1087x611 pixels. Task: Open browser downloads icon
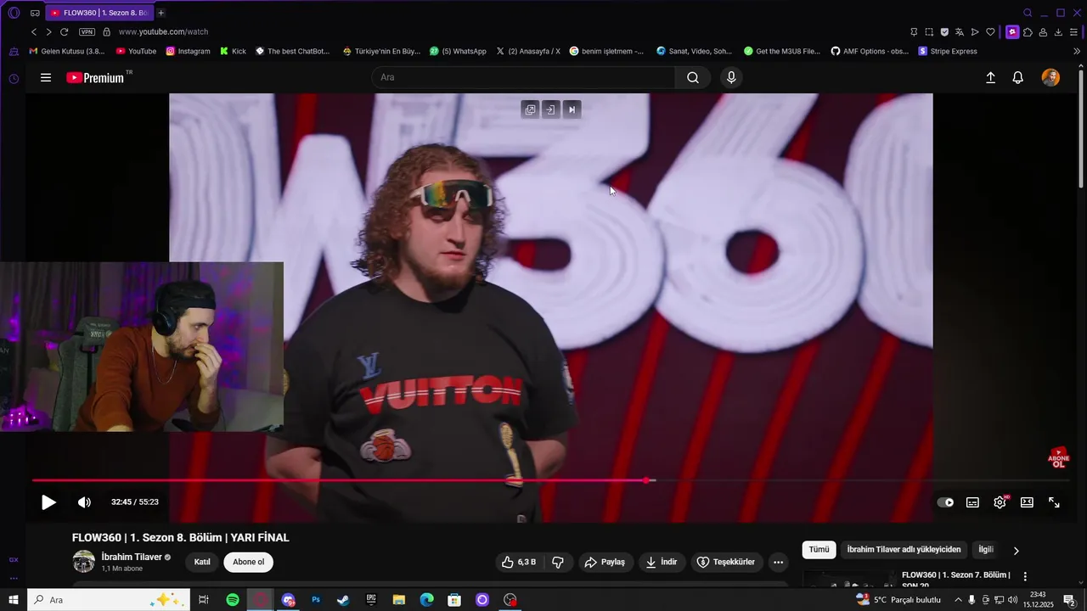[x=1058, y=32]
